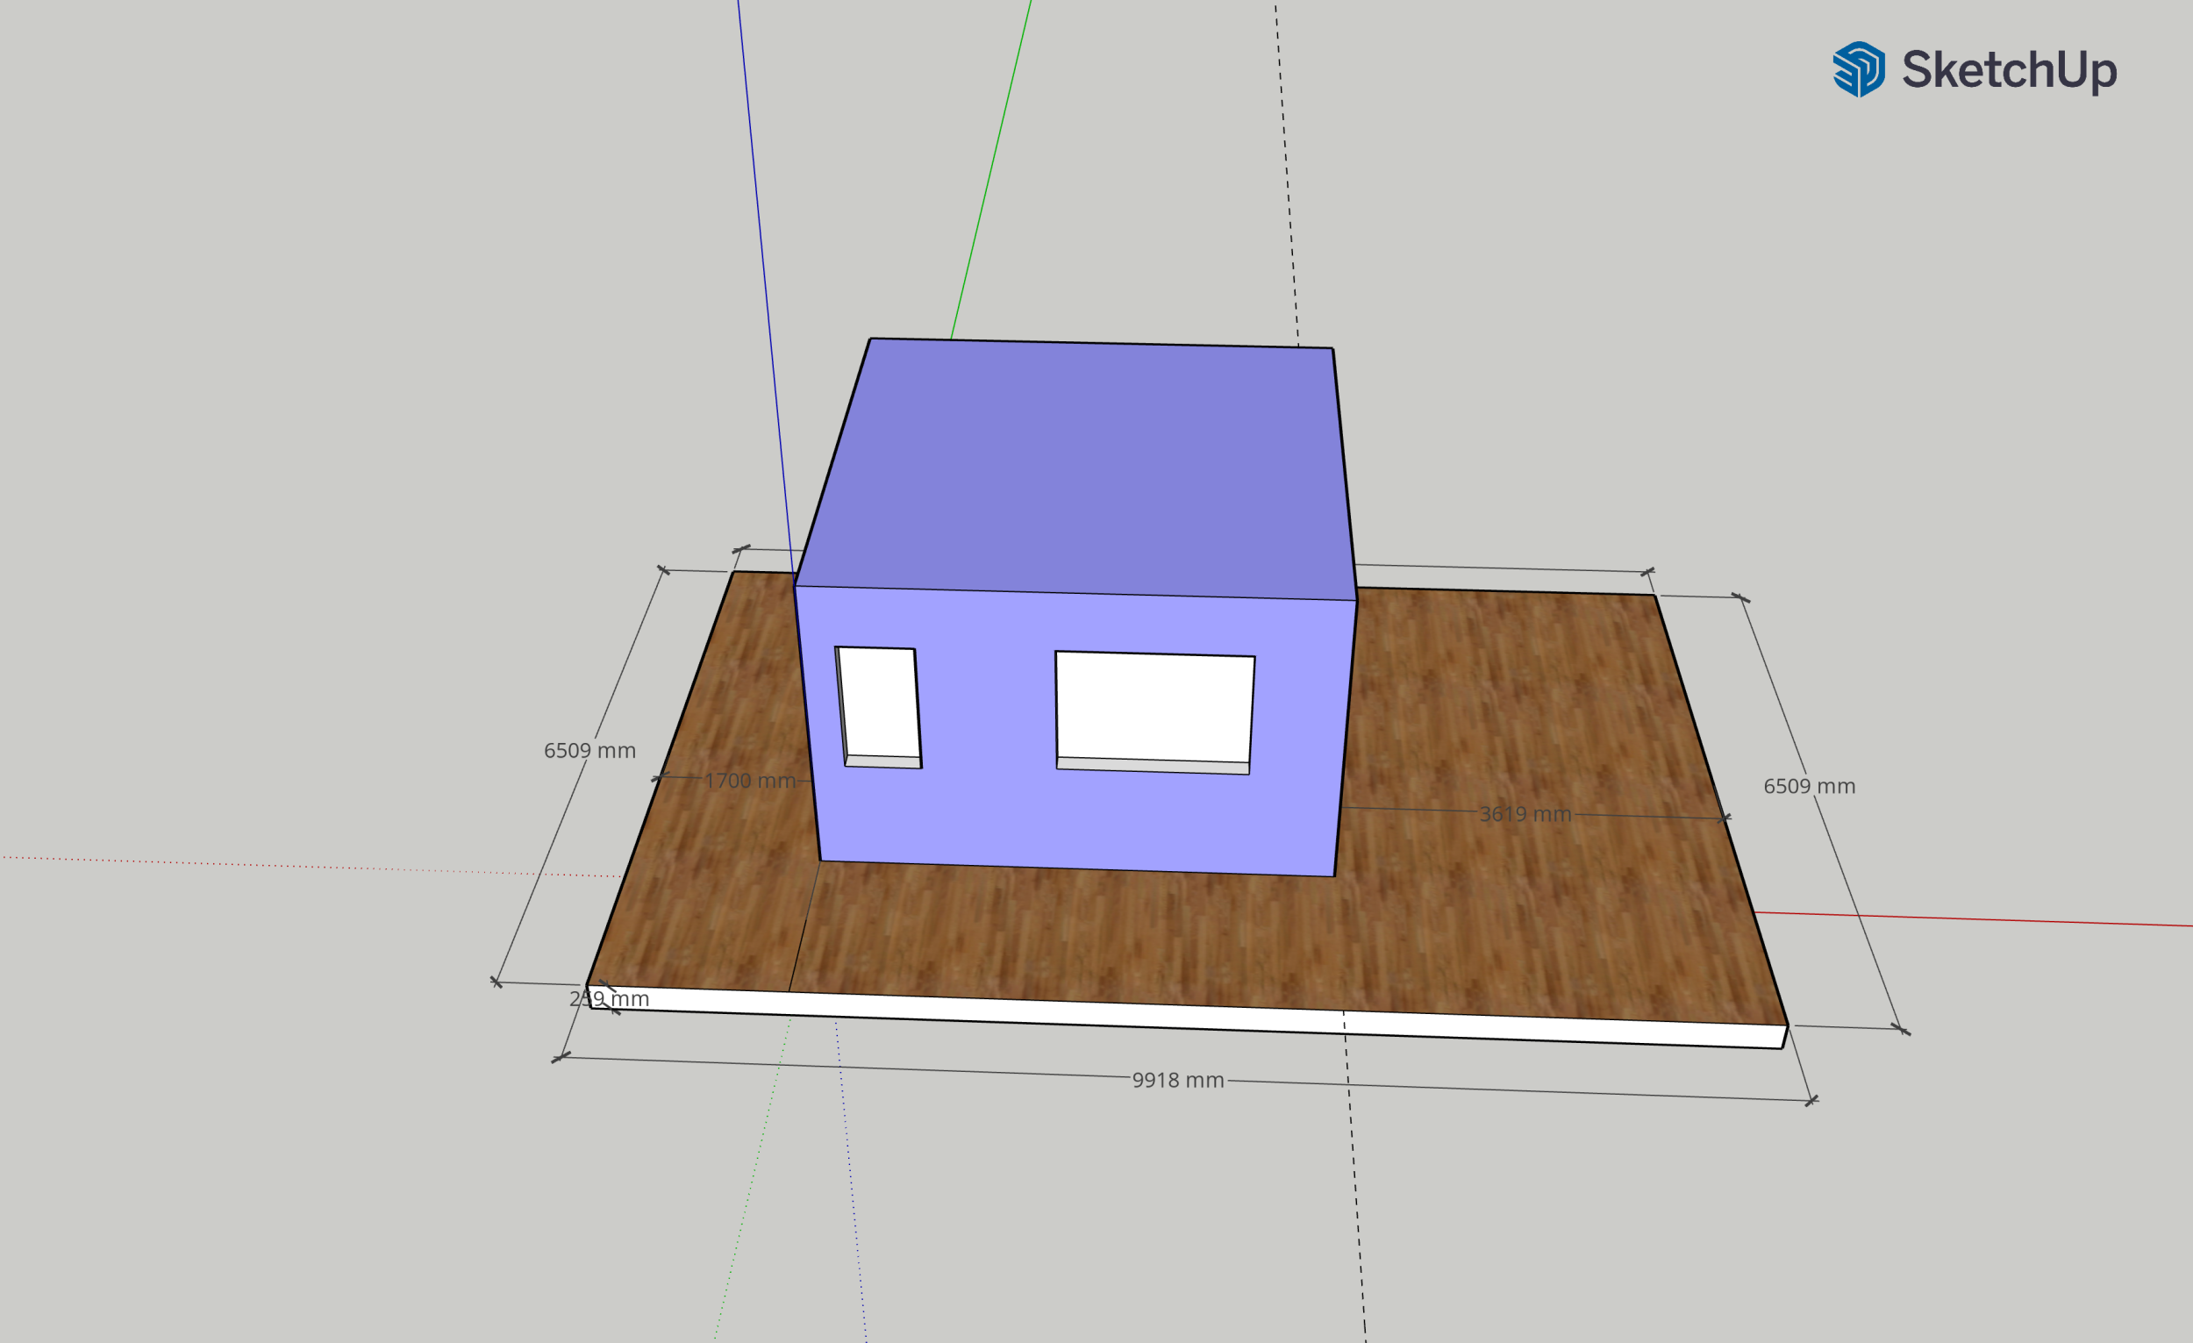Click the 1700 mm dimension text
Screen dimensions: 2193x1343
click(749, 781)
